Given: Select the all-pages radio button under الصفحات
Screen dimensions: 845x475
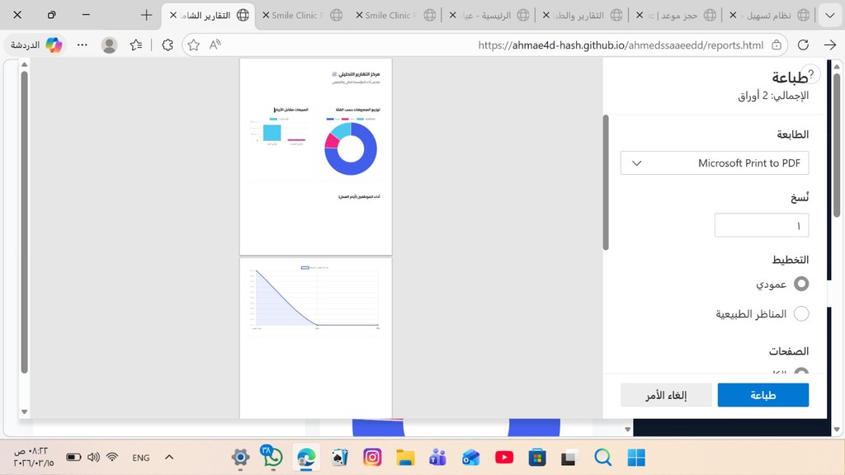Looking at the screenshot, I should click(801, 372).
